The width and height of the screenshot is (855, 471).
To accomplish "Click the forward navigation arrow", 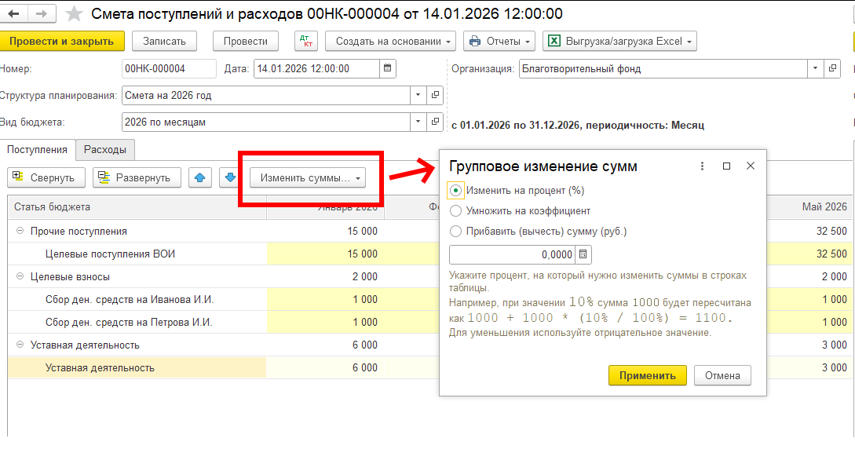I will click(x=42, y=13).
